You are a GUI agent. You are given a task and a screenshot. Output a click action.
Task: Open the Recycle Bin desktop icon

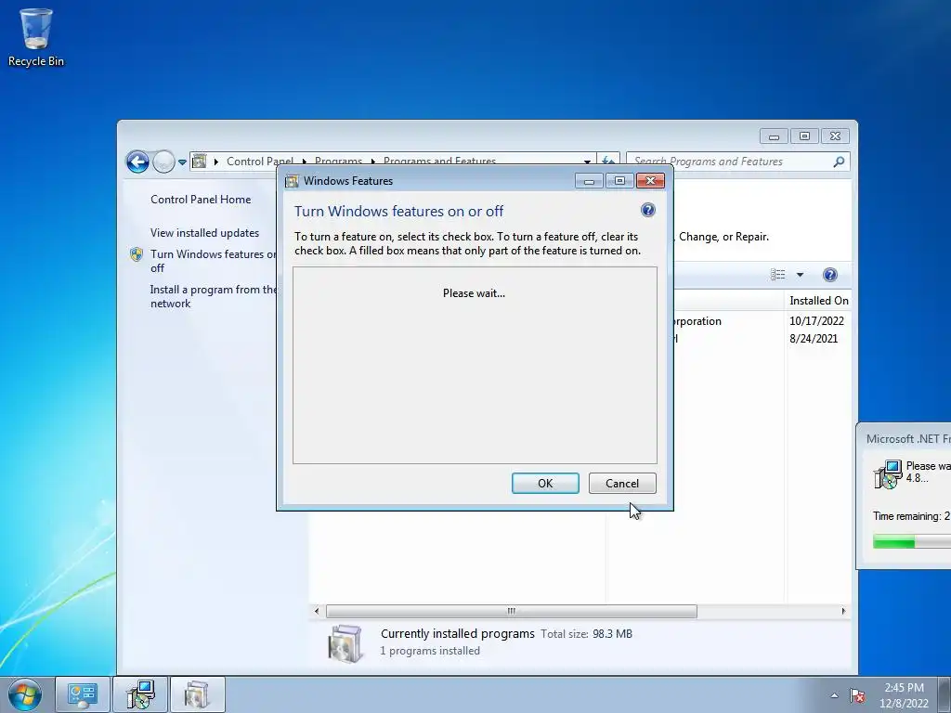36,37
